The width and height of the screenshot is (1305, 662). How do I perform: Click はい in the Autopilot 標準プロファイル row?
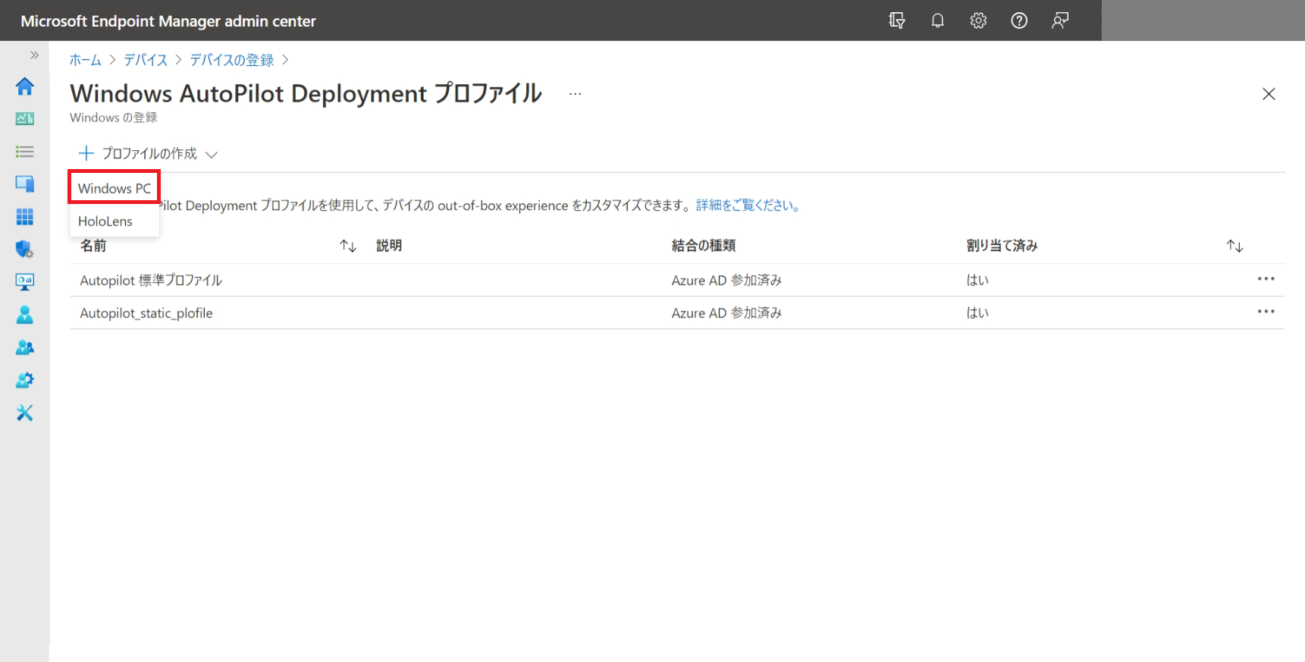click(977, 281)
